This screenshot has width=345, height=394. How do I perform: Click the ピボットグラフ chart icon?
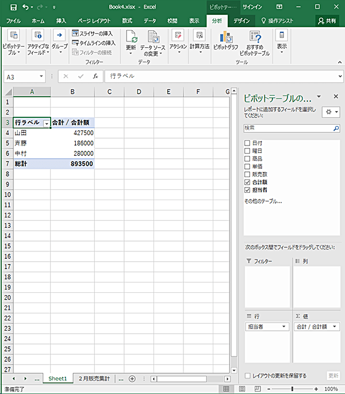pos(226,37)
